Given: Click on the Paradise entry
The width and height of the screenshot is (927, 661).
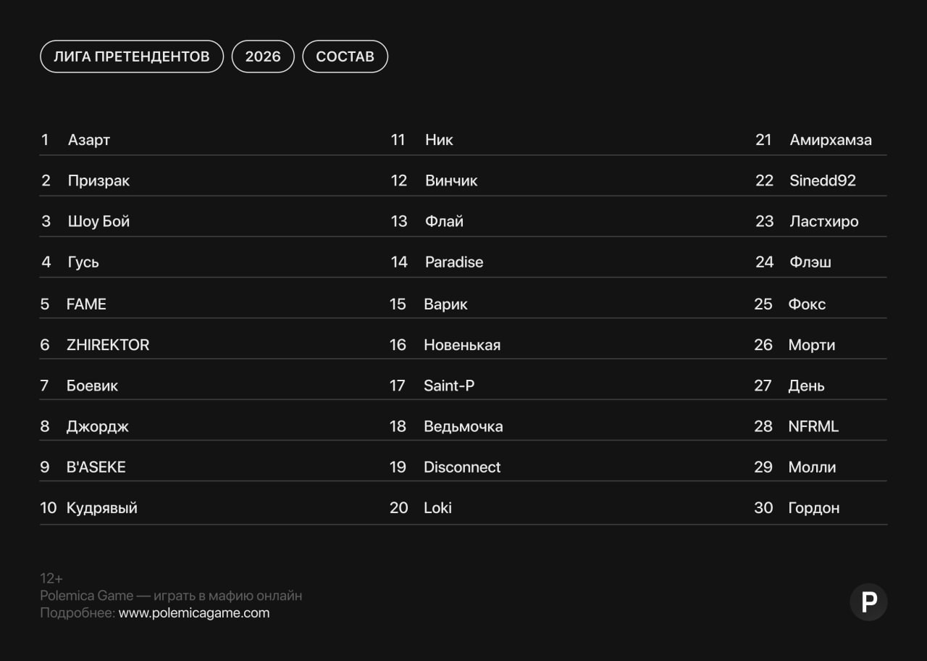Looking at the screenshot, I should click(x=454, y=262).
